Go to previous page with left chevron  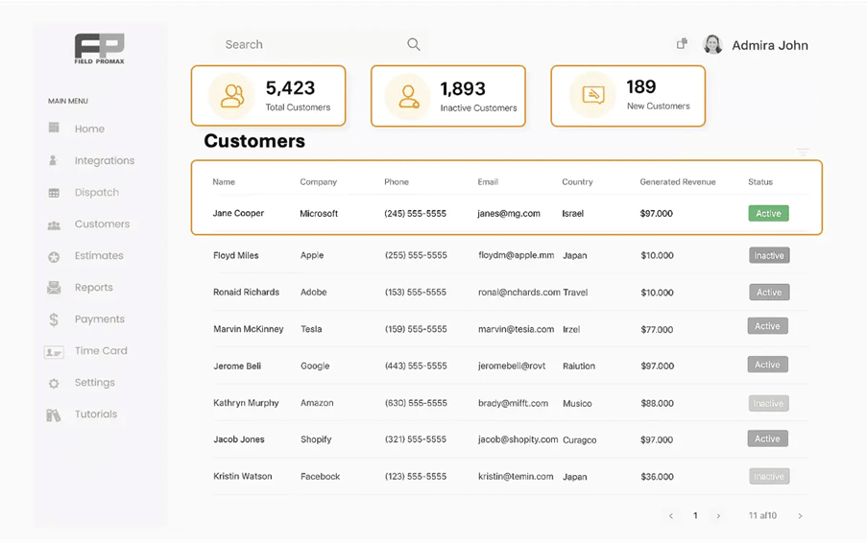click(x=671, y=516)
